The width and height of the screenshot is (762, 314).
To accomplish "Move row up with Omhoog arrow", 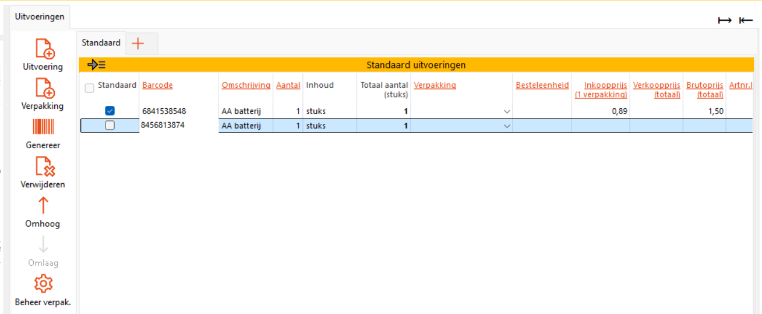I will 43,205.
